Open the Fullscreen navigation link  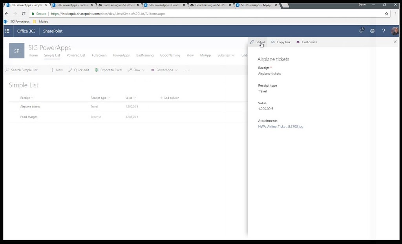click(x=99, y=55)
